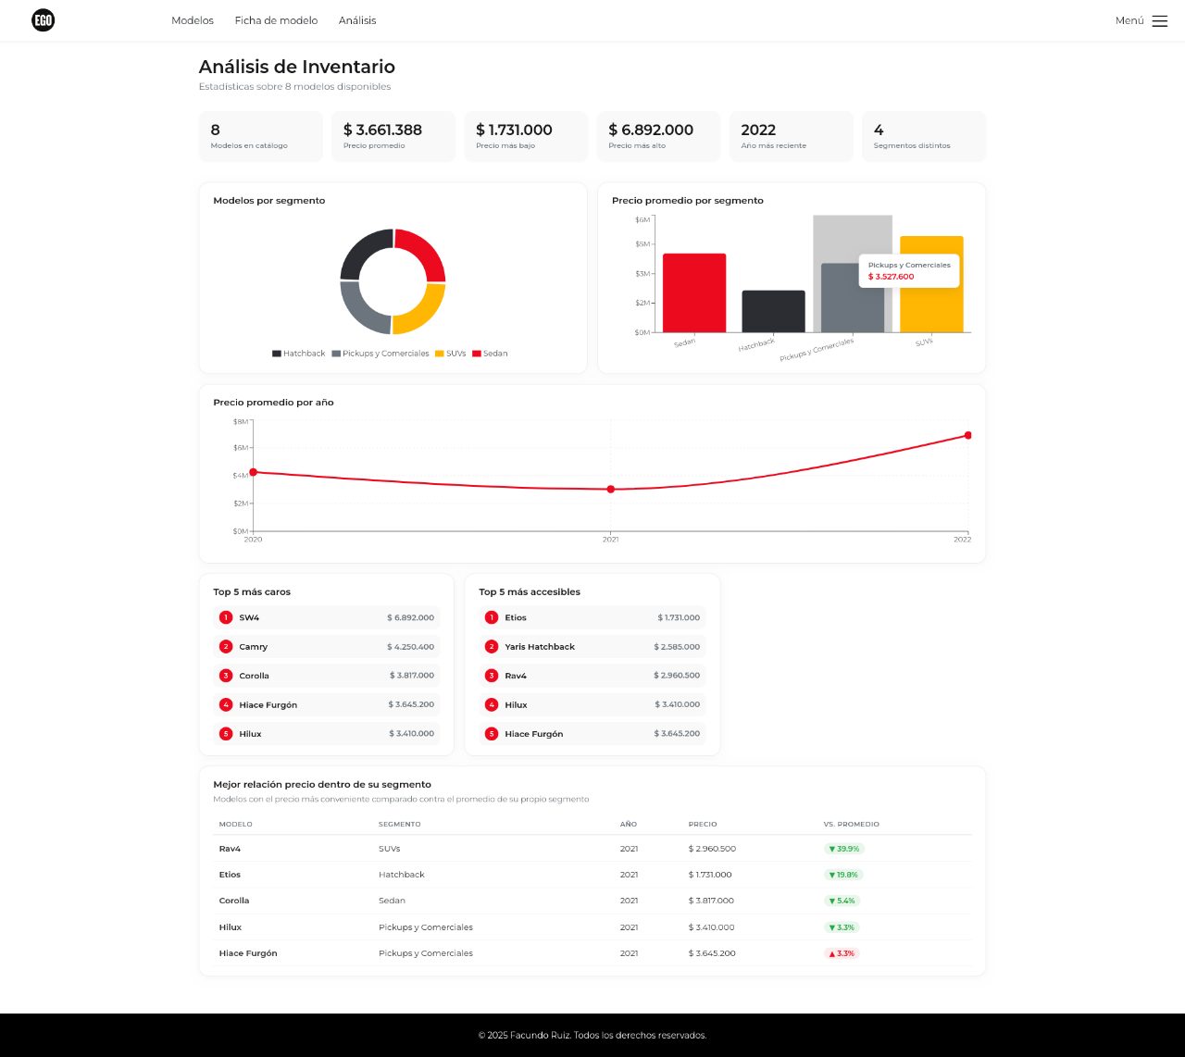Image resolution: width=1185 pixels, height=1057 pixels.
Task: Select the 2021 data point on line chart
Action: coord(611,489)
